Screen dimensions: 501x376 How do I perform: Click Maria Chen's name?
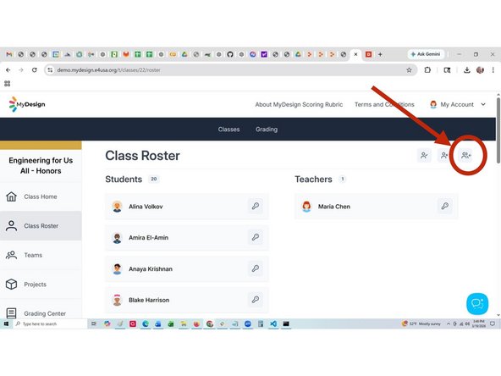(334, 207)
